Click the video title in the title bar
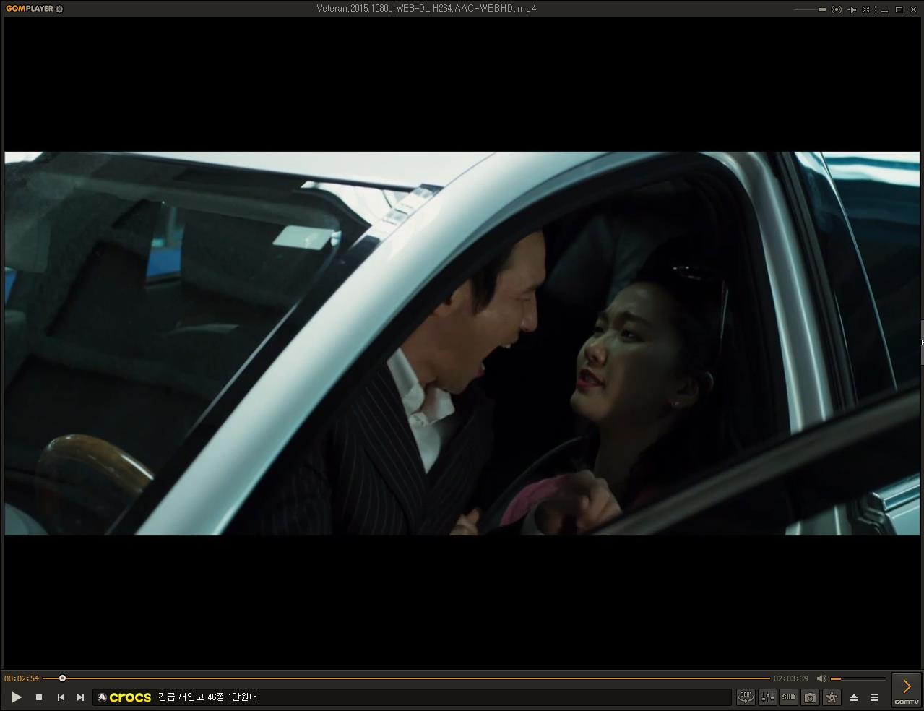This screenshot has height=711, width=924. coord(426,9)
